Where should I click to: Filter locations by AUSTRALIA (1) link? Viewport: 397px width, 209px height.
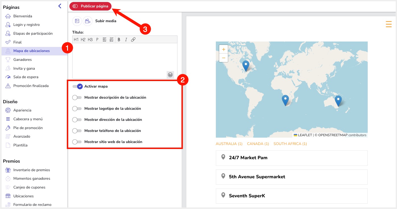pyautogui.click(x=229, y=144)
